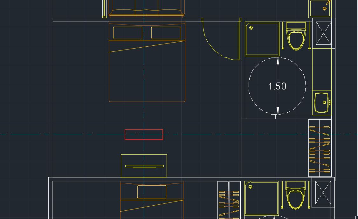358x219 pixels.
Task: Click the X-marked duct shaft in upper bathroom
Action: pyautogui.click(x=323, y=33)
